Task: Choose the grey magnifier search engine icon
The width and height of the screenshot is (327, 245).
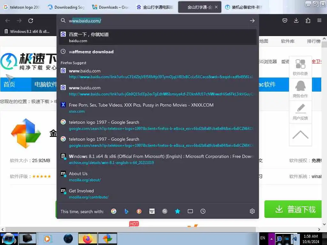Action: click(x=165, y=211)
